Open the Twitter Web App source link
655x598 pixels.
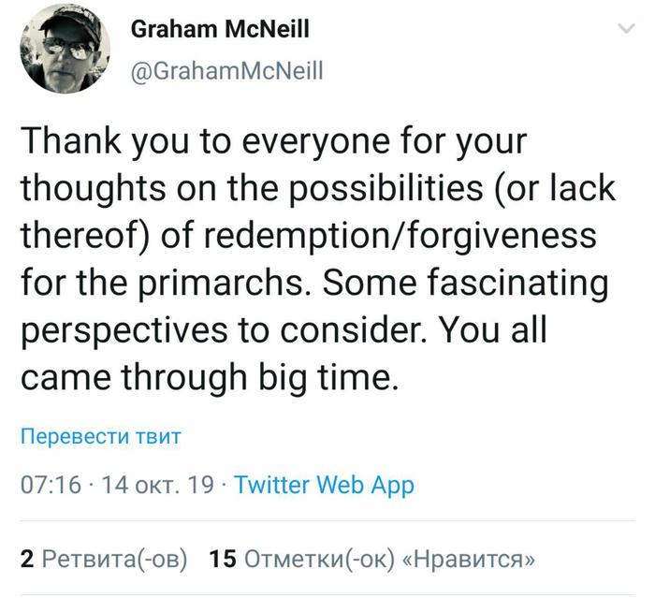[x=324, y=485]
